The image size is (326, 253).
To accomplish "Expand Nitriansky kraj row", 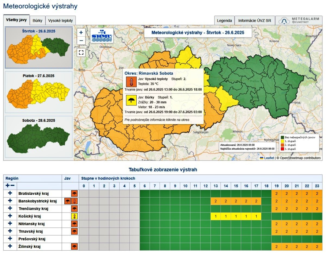I will [x=10, y=224].
